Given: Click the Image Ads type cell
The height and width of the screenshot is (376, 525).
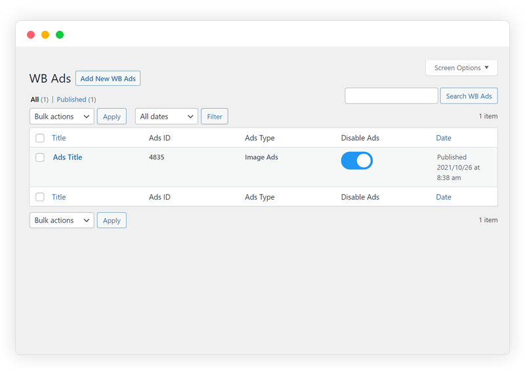Looking at the screenshot, I should click(261, 157).
